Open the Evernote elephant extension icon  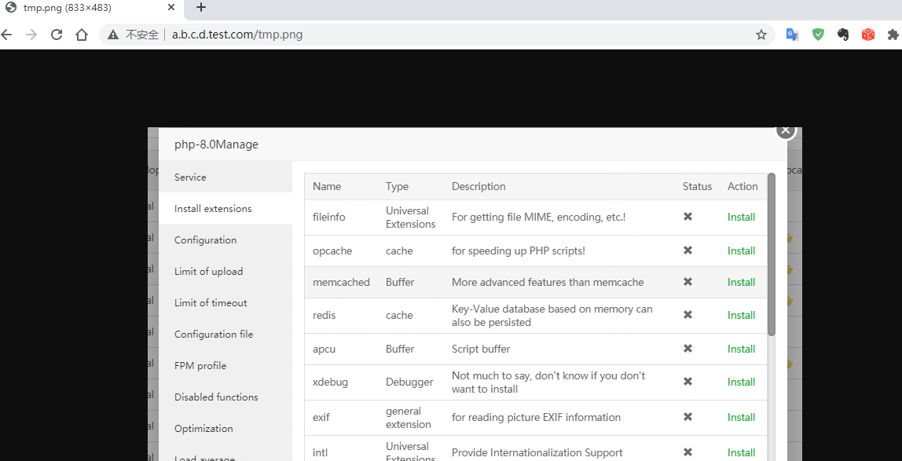point(843,35)
